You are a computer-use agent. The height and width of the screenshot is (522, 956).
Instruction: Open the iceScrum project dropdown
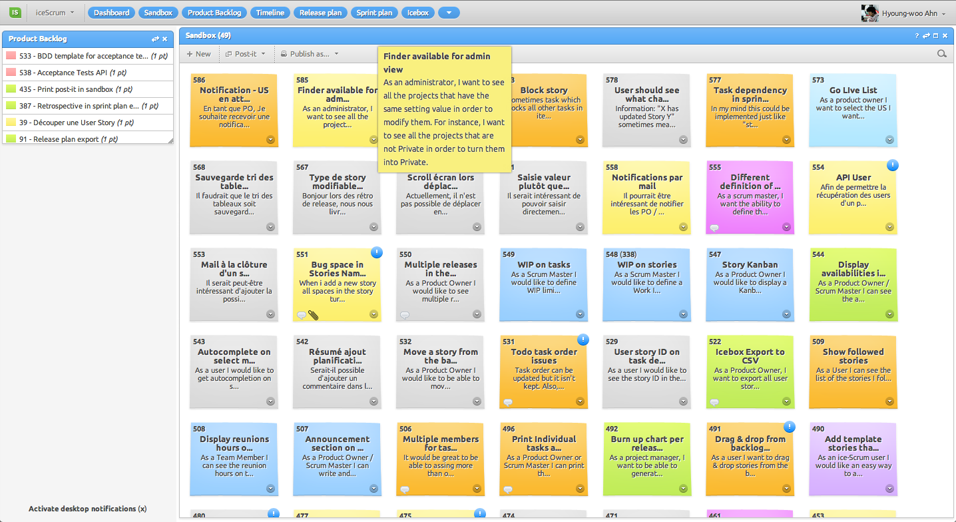55,13
